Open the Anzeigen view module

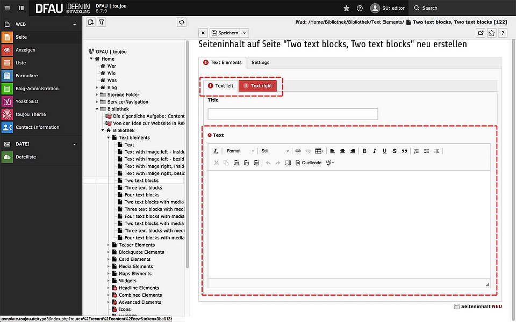coord(41,50)
